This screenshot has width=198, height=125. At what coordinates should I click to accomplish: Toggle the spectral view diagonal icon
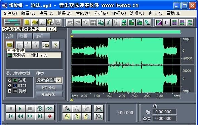click(x=159, y=22)
